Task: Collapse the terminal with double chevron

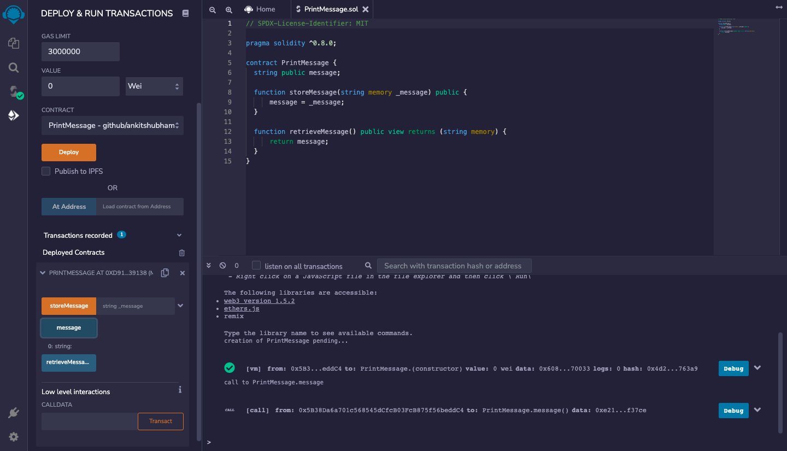Action: click(x=208, y=265)
